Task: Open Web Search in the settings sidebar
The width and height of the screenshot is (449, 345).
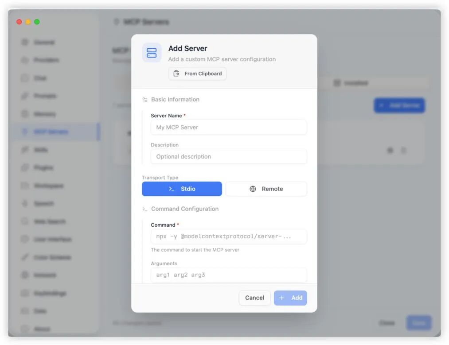Action: (x=49, y=221)
